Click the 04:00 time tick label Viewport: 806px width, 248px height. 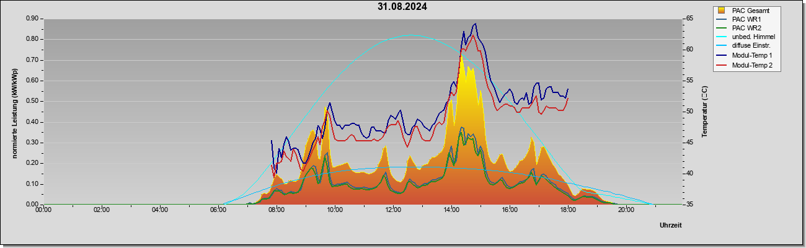tap(160, 211)
